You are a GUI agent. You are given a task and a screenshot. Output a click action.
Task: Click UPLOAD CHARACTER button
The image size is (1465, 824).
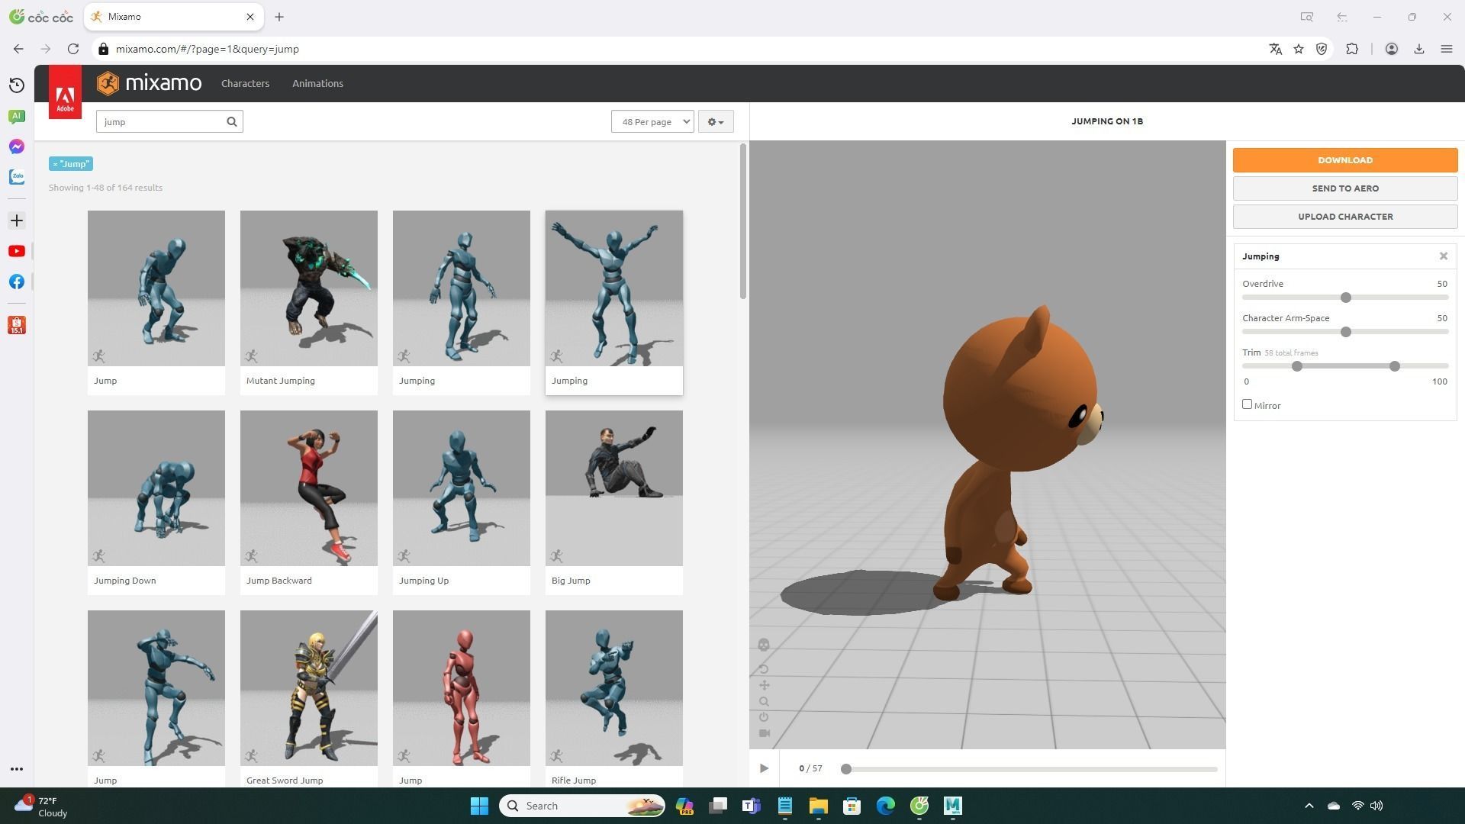[x=1345, y=217]
